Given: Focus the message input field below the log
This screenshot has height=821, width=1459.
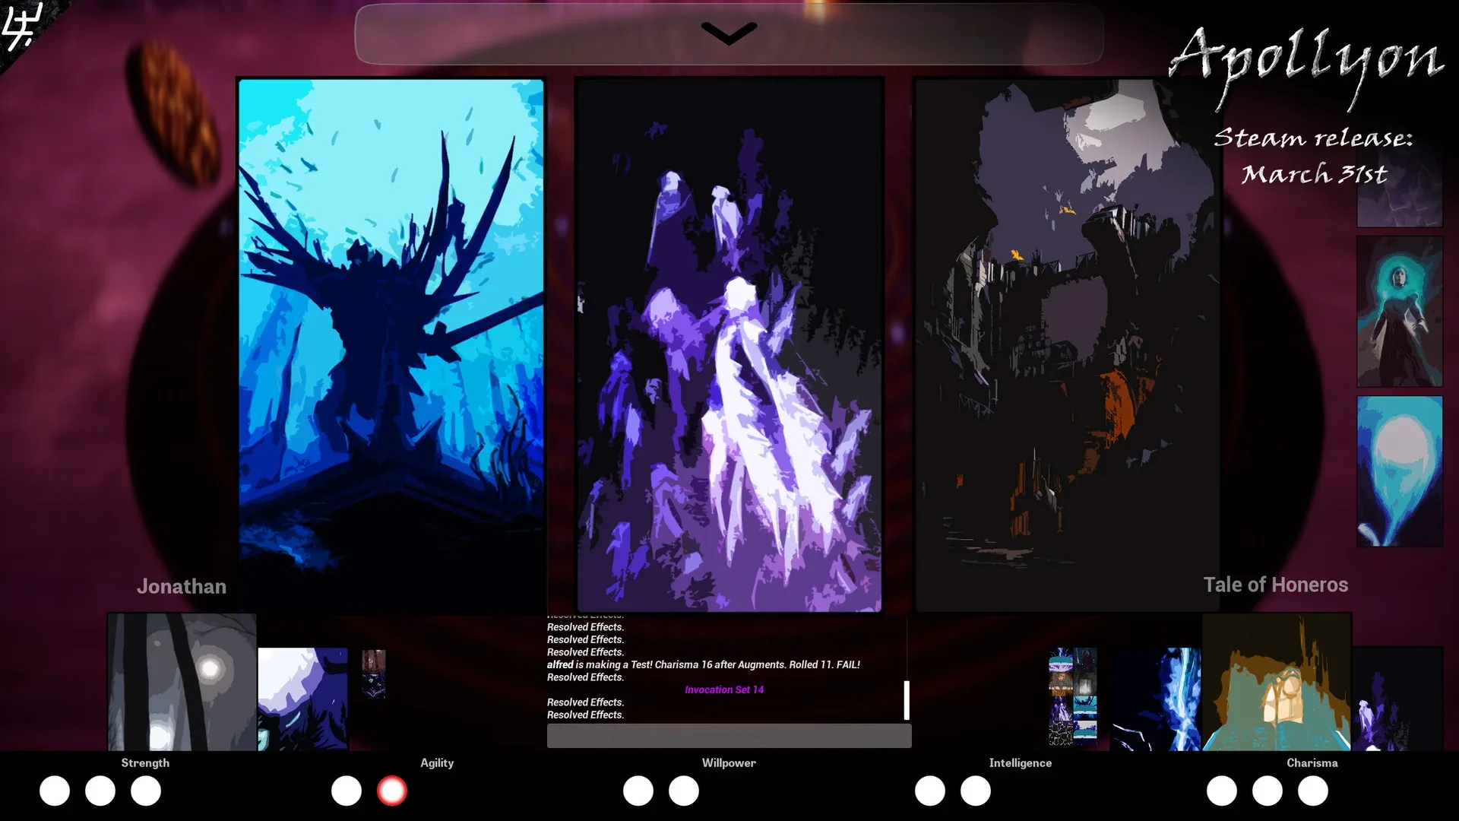Looking at the screenshot, I should (x=729, y=735).
